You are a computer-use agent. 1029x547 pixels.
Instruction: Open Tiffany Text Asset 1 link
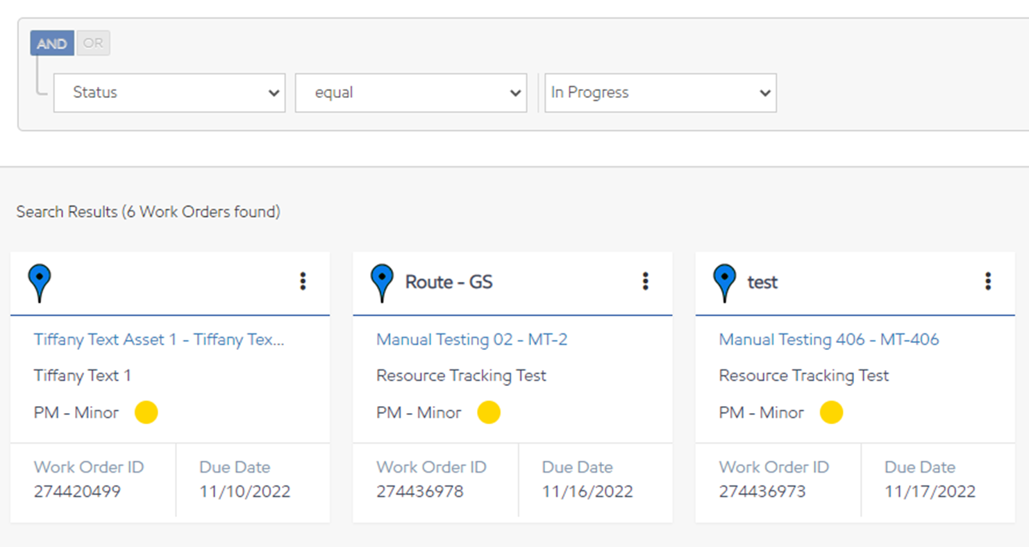click(x=159, y=339)
